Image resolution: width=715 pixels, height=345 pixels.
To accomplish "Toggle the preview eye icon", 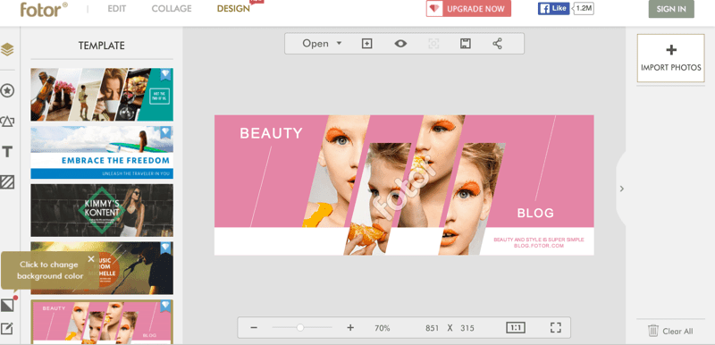I will click(x=400, y=44).
